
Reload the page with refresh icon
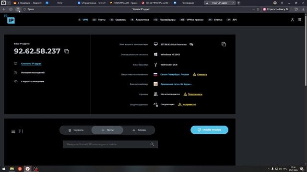[x=18, y=9]
